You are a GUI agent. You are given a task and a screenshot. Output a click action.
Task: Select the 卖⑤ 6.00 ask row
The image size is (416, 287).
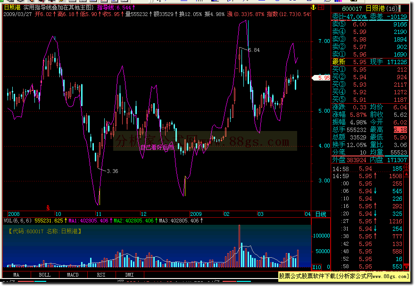[370, 25]
